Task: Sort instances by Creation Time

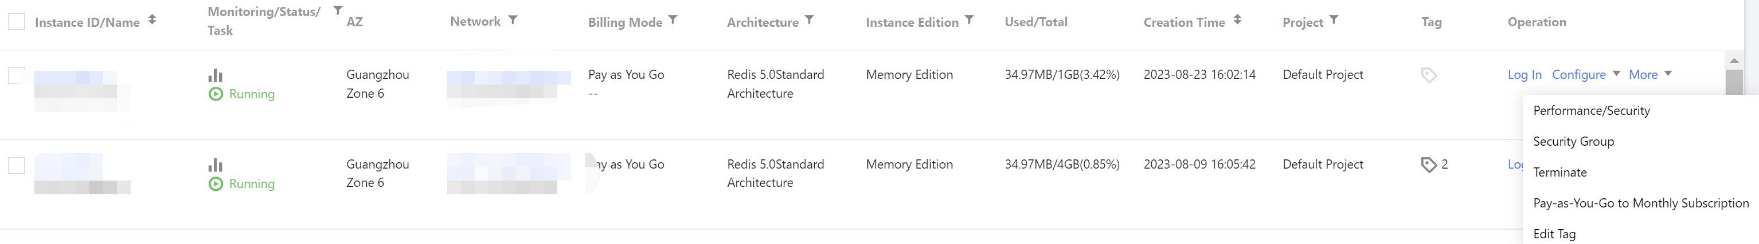Action: [1237, 19]
